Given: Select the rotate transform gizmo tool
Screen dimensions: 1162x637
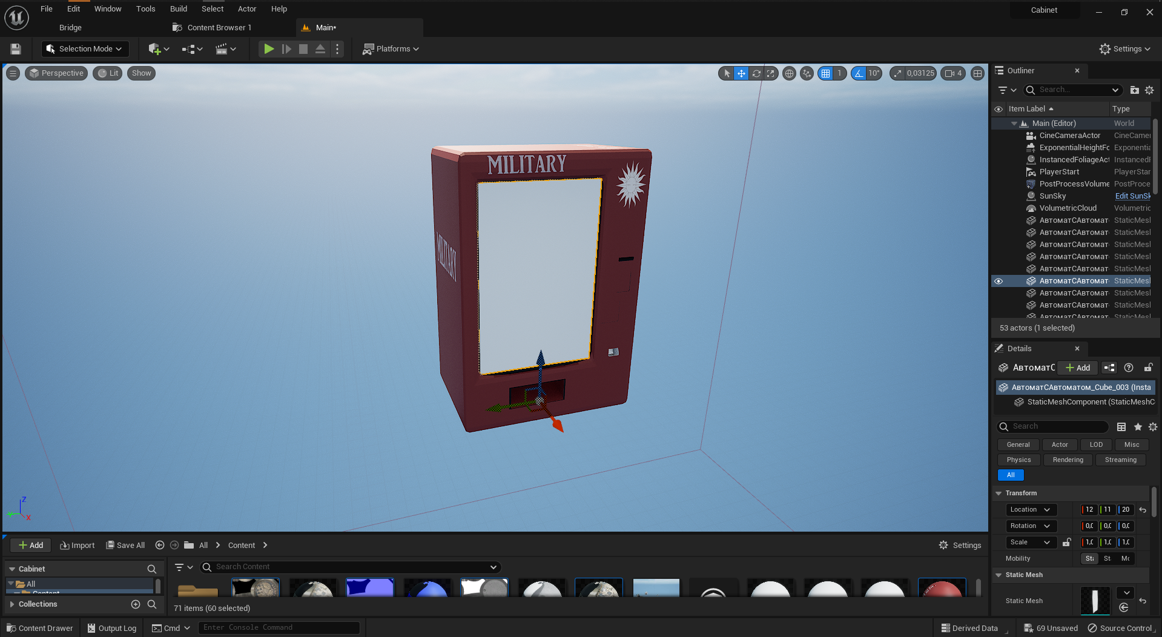Looking at the screenshot, I should point(756,73).
